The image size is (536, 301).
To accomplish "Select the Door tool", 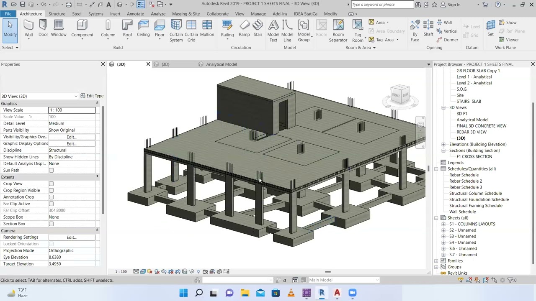I will coord(43,29).
